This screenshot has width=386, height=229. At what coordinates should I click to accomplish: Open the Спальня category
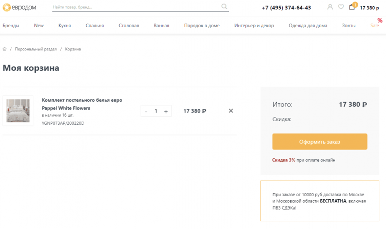[95, 25]
